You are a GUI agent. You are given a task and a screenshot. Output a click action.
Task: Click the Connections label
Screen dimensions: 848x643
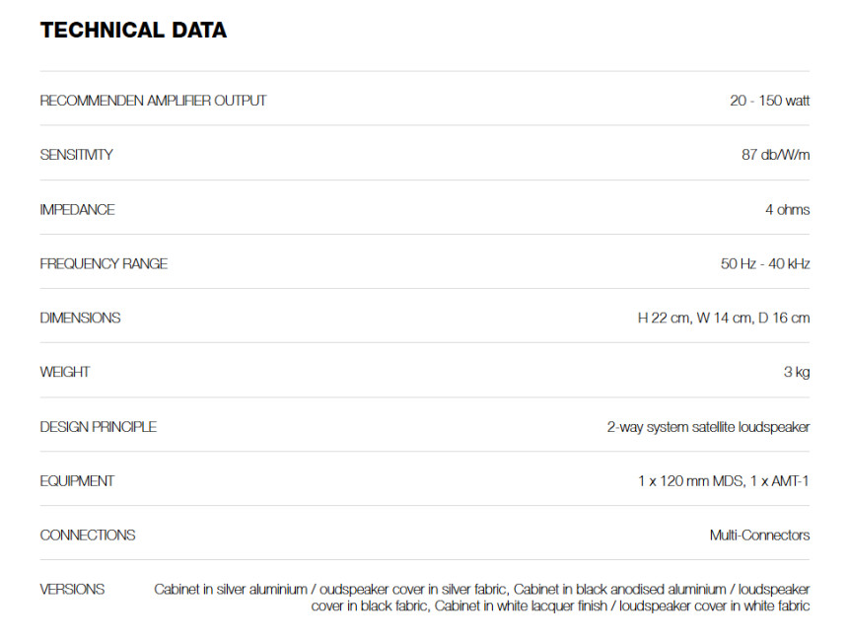[x=88, y=536]
